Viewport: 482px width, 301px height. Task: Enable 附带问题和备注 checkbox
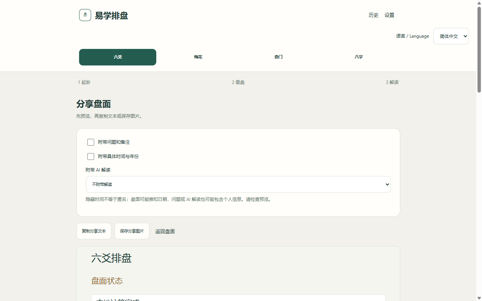[x=91, y=142]
